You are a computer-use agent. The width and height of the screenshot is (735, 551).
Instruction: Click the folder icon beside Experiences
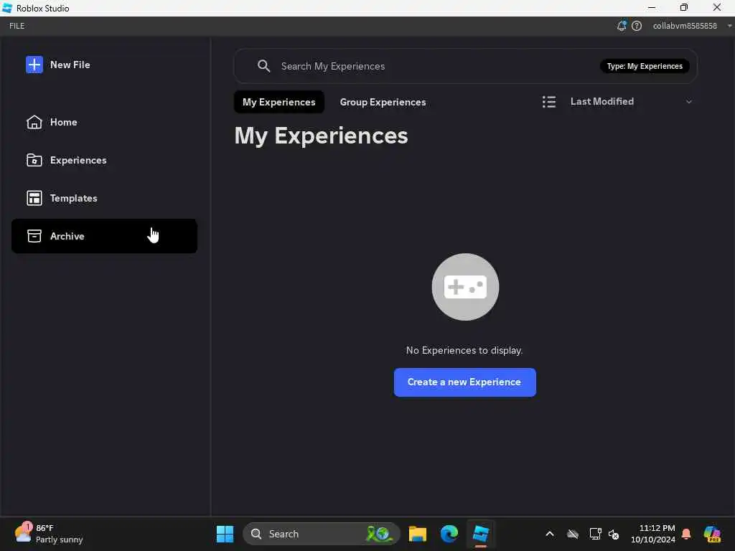pos(34,160)
